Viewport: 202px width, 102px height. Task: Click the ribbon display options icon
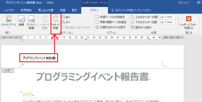coord(199,3)
